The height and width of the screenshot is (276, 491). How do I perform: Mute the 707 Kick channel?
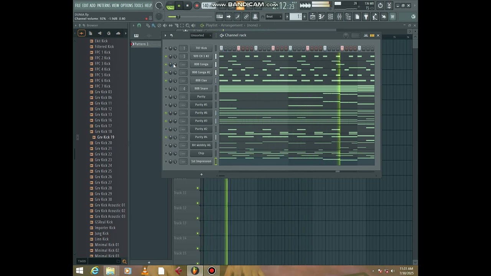pyautogui.click(x=166, y=48)
